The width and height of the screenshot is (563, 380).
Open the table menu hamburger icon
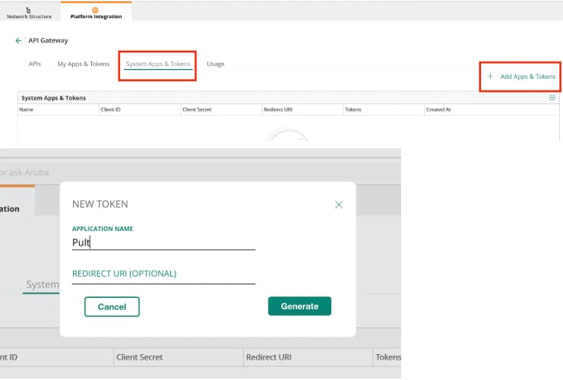click(x=552, y=98)
